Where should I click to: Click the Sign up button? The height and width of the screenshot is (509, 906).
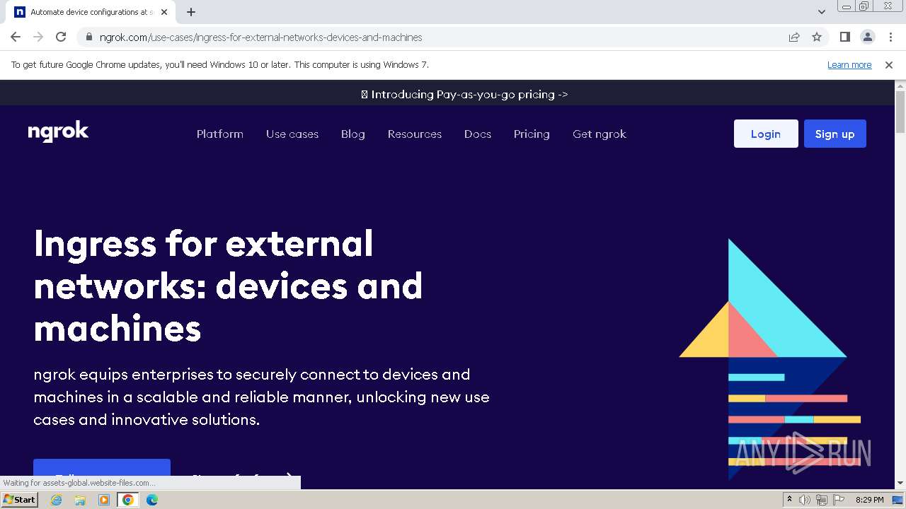click(x=835, y=134)
